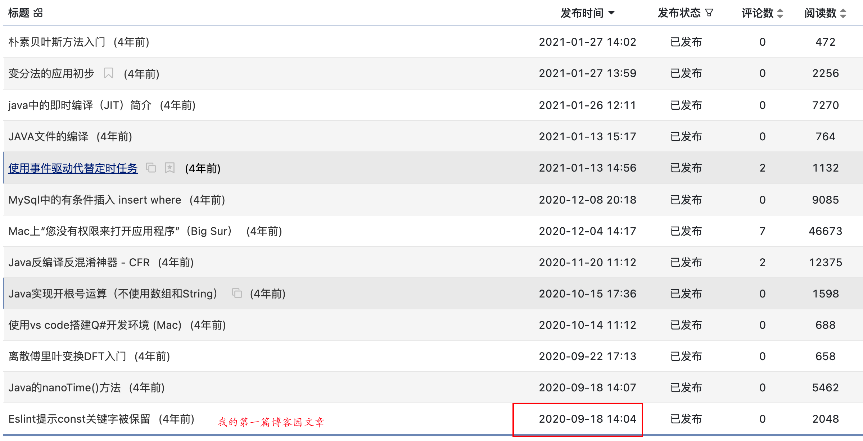Open the 朴素贝叶斯方法入门 post
Screen dimensions: 863x441
coord(57,42)
